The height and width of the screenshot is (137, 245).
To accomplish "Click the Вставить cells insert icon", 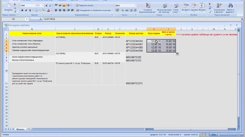I will pos(186,8).
